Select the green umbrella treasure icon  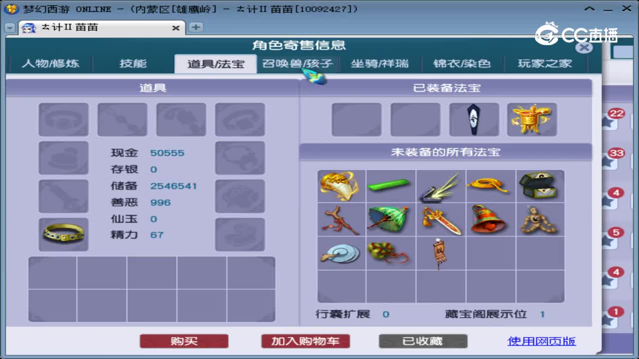pos(390,219)
